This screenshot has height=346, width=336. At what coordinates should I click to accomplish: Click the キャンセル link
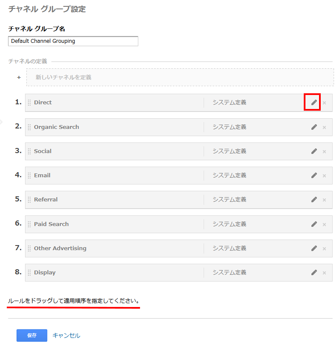click(66, 335)
